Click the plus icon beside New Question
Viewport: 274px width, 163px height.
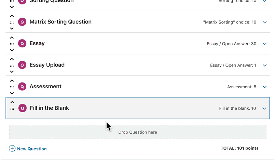(x=12, y=148)
